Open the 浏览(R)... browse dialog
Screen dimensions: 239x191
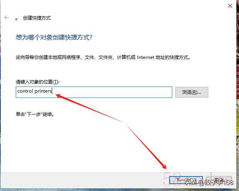tap(191, 92)
